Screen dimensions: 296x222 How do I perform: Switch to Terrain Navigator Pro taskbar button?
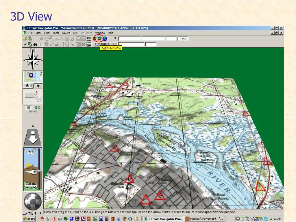(x=163, y=219)
